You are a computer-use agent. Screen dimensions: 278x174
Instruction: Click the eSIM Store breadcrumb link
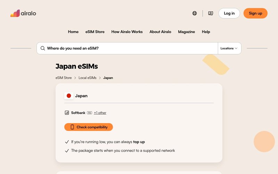pyautogui.click(x=64, y=78)
